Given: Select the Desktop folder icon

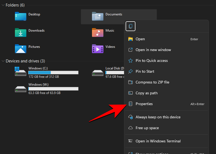Looking at the screenshot, I should tap(21, 16).
